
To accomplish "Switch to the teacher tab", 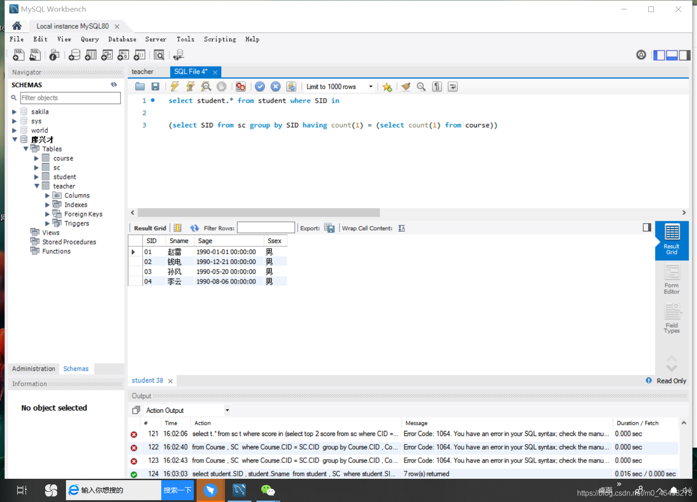I will click(142, 72).
